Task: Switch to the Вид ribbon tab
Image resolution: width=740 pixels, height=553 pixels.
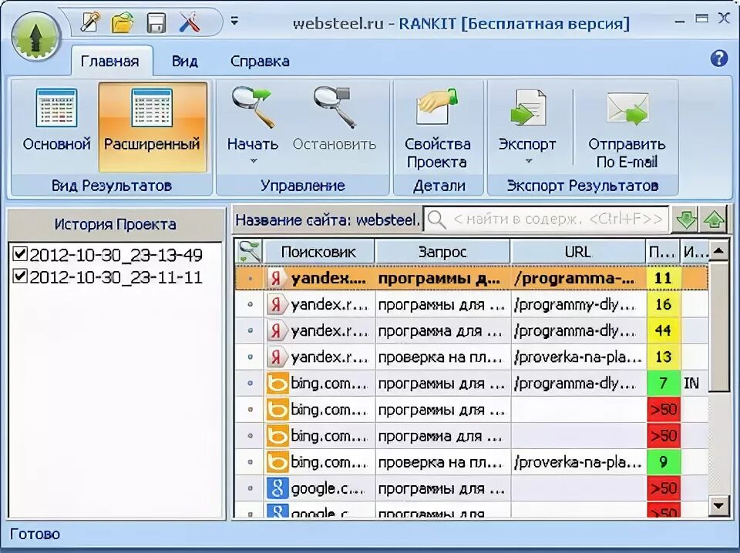Action: coord(184,61)
